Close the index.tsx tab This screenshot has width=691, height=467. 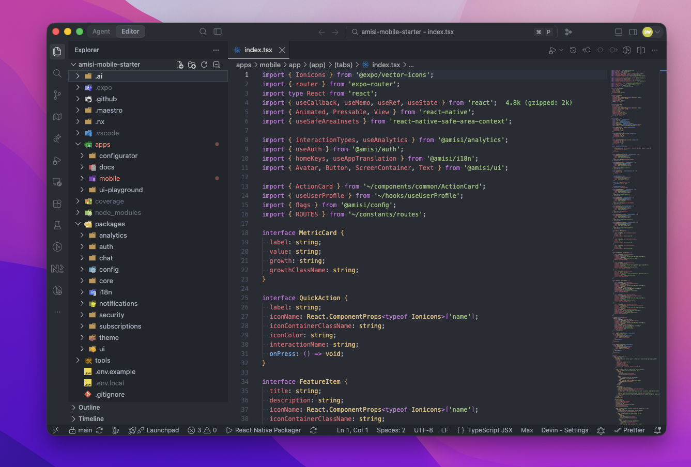click(282, 50)
